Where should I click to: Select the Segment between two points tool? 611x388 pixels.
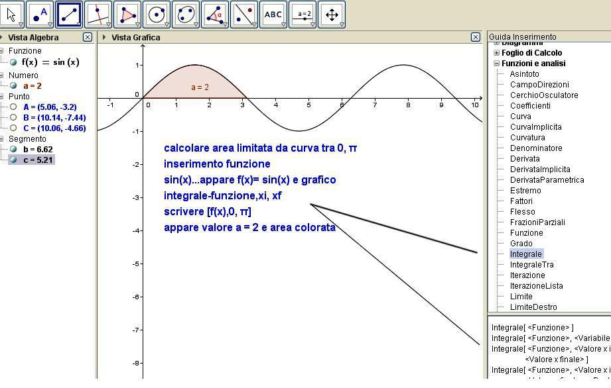69,15
